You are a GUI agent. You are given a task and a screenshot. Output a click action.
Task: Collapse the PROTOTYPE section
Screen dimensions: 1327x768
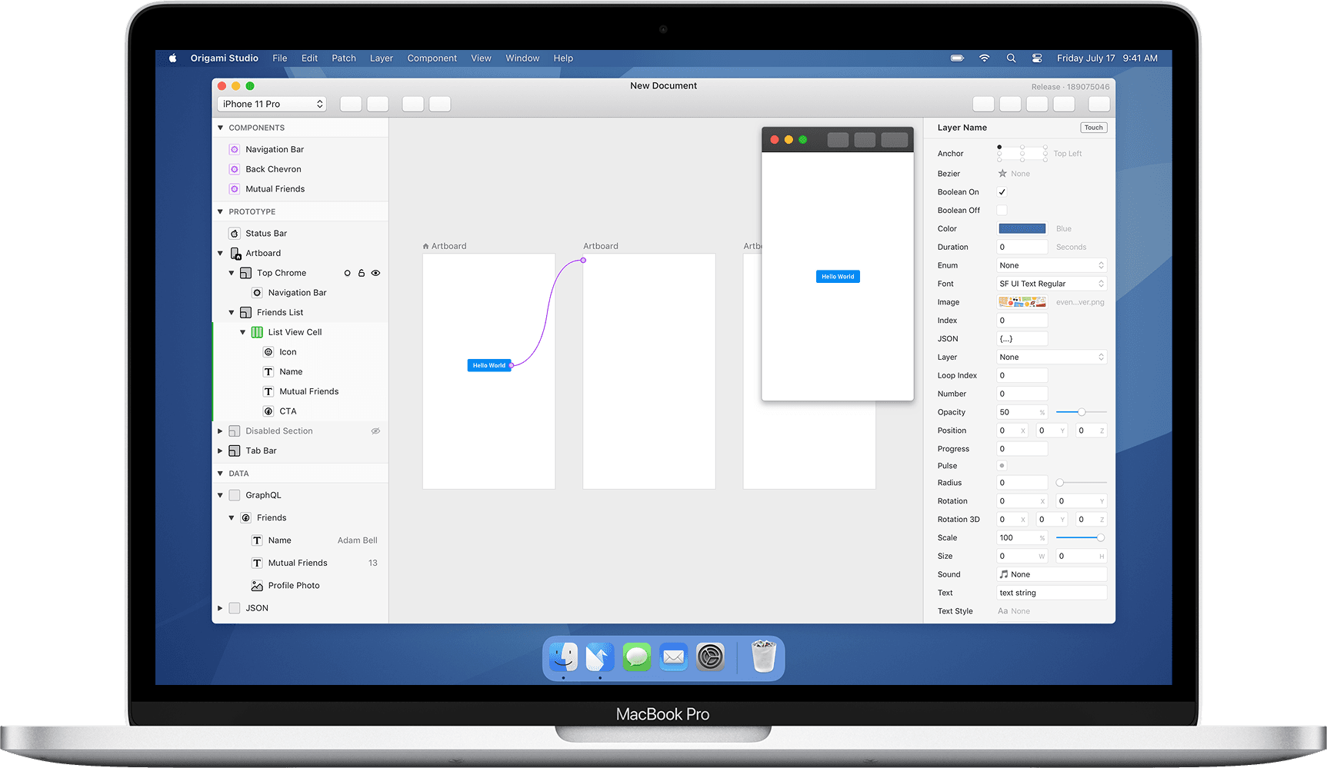coord(221,211)
